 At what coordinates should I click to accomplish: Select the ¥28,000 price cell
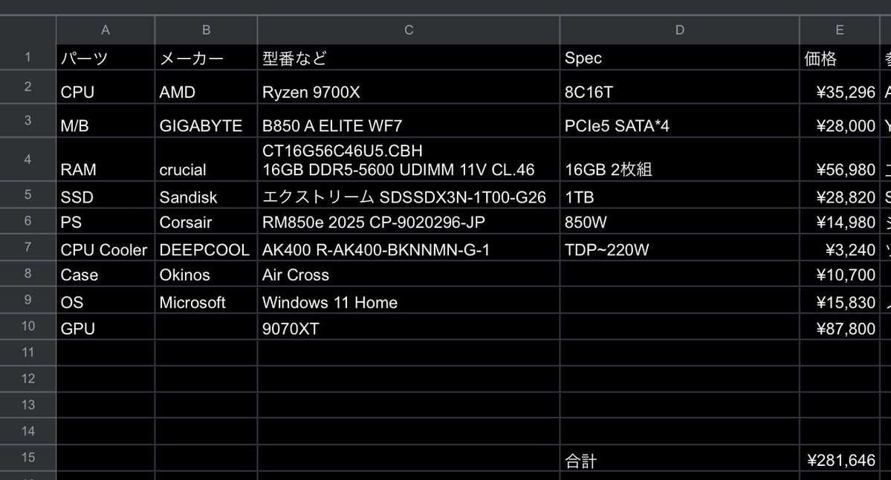click(839, 120)
